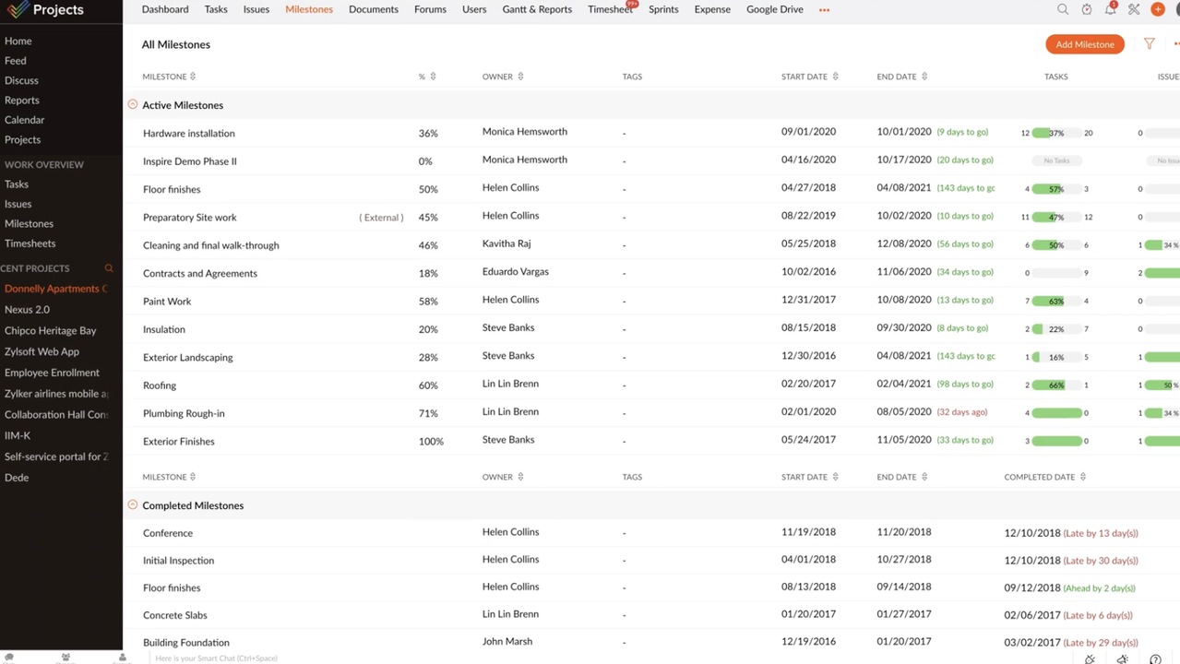Viewport: 1180px width, 664px height.
Task: Sort by the End Date column
Action: [x=901, y=77]
